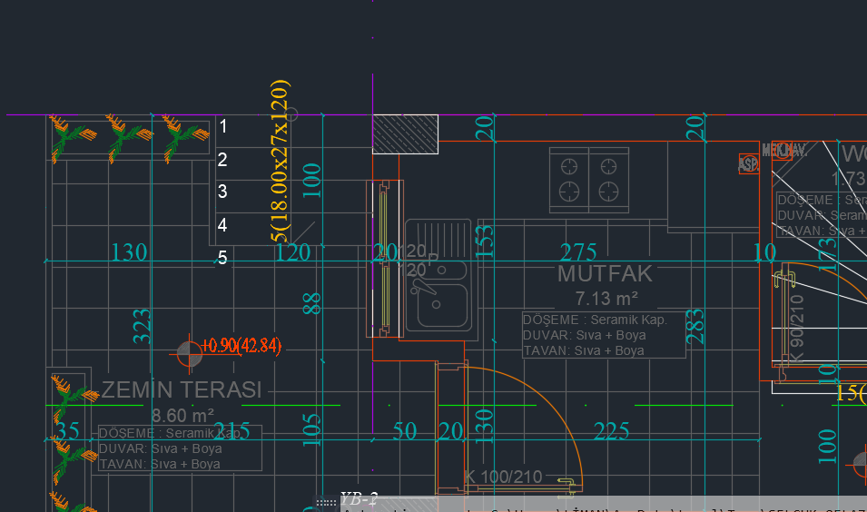Select the 153 vertical dimension text
This screenshot has height=512, width=867.
[485, 241]
